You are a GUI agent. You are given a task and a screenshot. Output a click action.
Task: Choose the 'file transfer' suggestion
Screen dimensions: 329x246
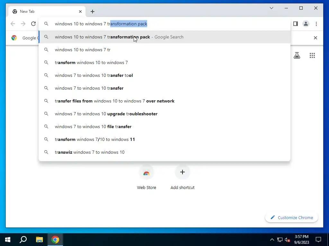tap(165, 127)
